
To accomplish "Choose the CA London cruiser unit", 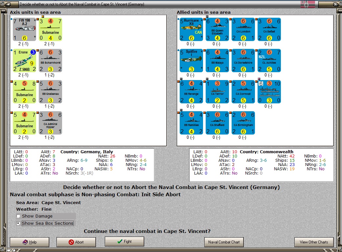I will click(243, 30).
